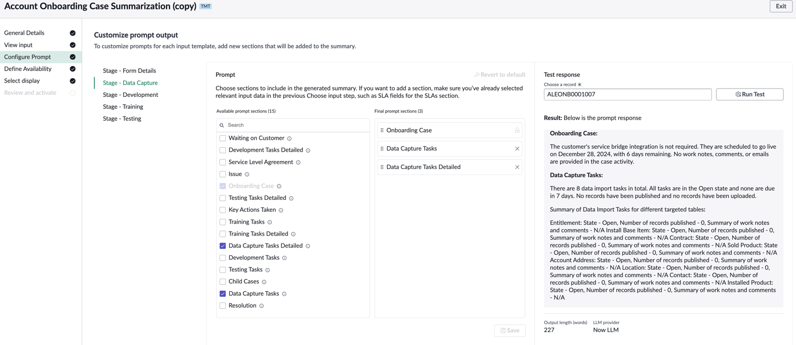Go to the View input step
The height and width of the screenshot is (345, 796).
coord(18,45)
